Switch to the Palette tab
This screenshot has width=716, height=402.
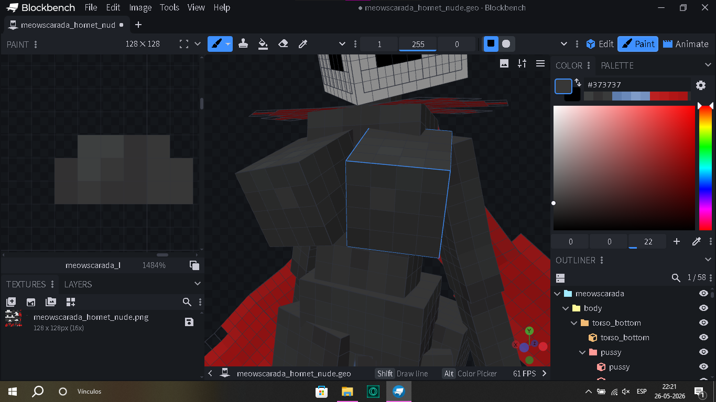[617, 65]
